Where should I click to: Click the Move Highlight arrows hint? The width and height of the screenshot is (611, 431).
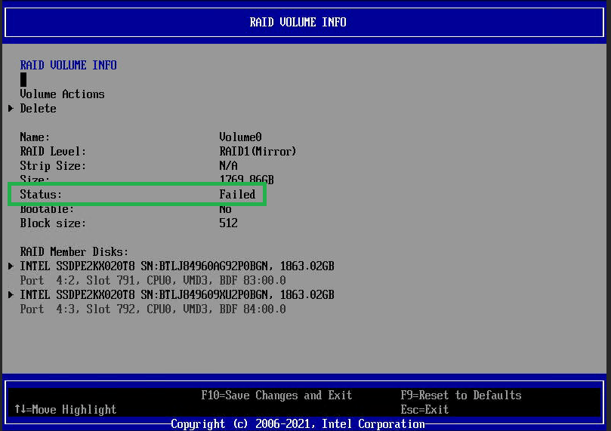65,410
